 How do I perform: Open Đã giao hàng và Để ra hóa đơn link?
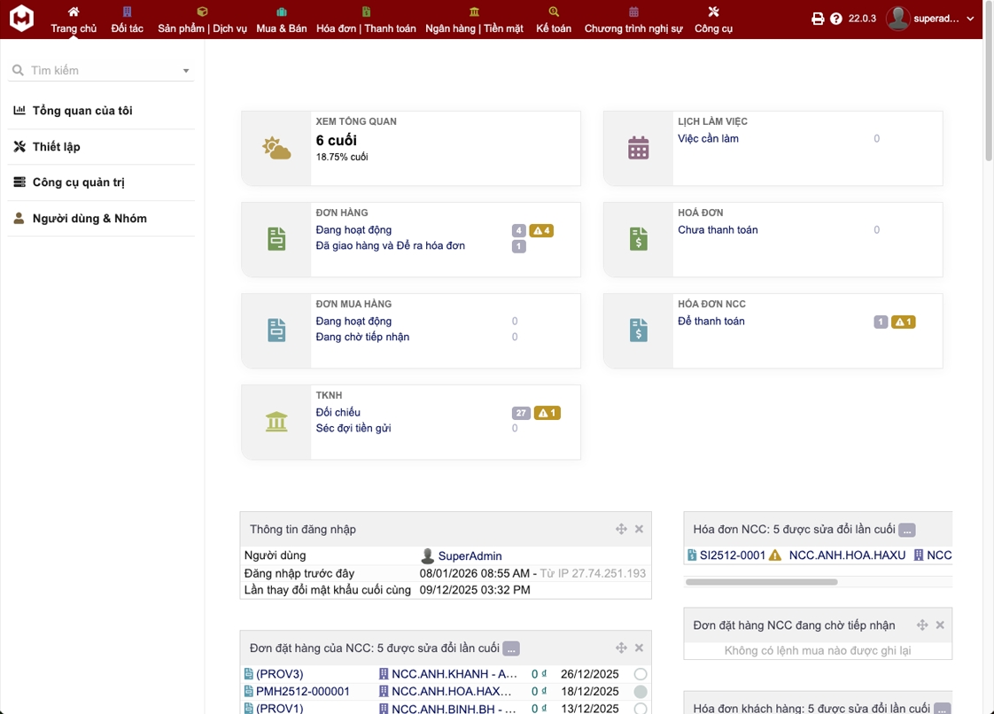[x=391, y=245]
